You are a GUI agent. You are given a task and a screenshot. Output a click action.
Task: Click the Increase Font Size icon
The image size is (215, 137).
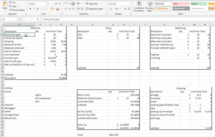[x=56, y=4]
